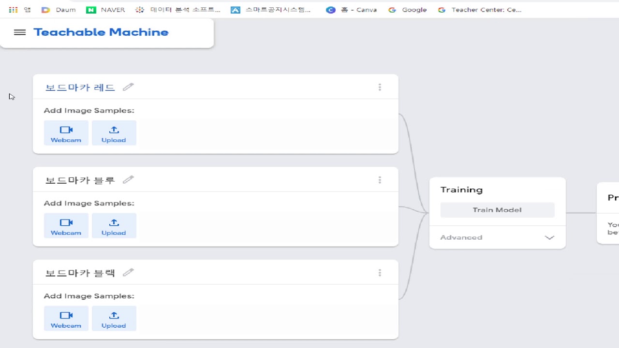Open the three-dot options for 보드마카 블랙
Screen dimensions: 619x348
pos(380,273)
